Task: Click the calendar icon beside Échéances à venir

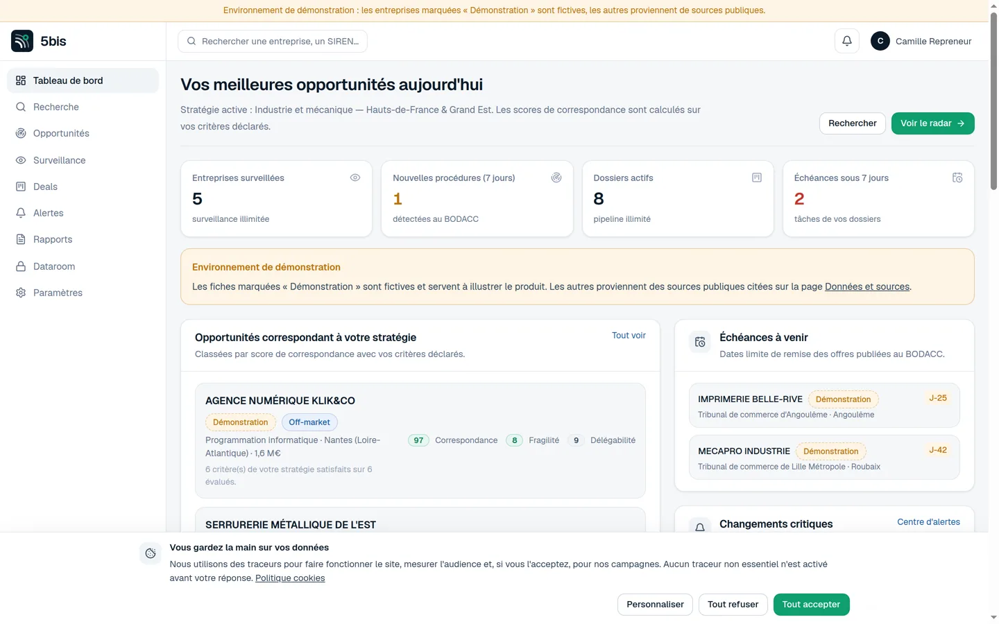Action: pyautogui.click(x=700, y=342)
